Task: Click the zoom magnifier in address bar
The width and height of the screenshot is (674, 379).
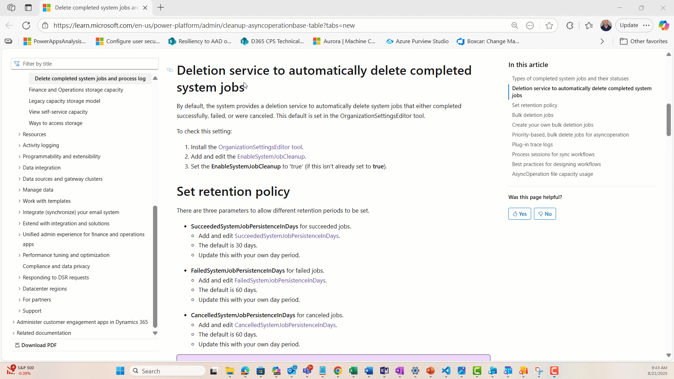Action: coord(515,25)
